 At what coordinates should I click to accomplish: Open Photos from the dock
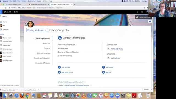coord(78,95)
